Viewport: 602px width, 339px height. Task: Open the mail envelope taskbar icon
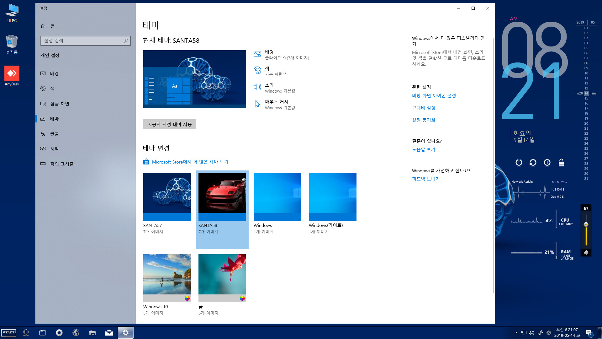(x=109, y=333)
